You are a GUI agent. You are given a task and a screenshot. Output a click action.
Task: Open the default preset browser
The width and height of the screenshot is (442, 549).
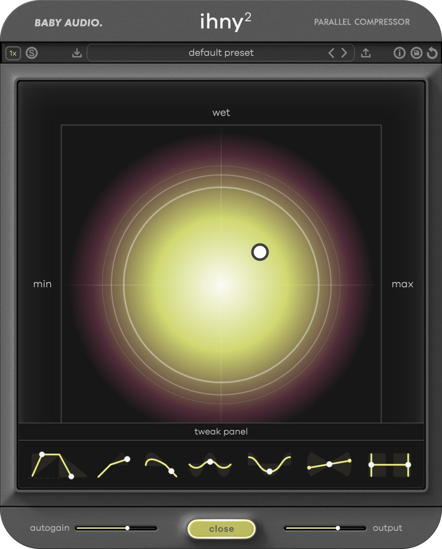[221, 53]
